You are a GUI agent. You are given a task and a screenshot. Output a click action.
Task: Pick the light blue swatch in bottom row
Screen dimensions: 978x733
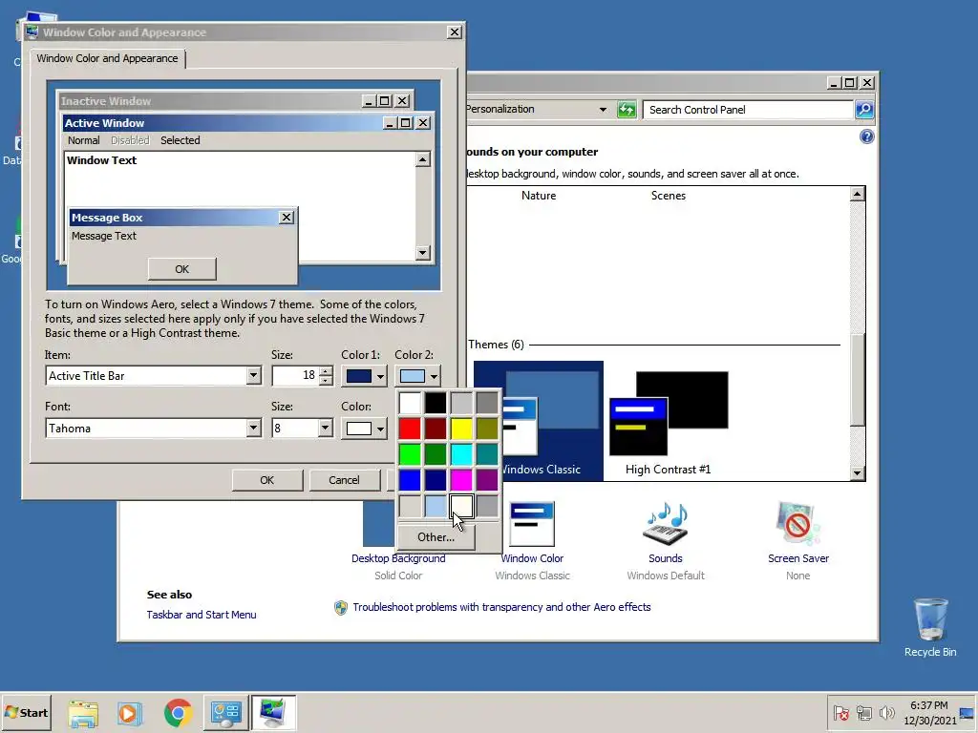[x=436, y=506]
